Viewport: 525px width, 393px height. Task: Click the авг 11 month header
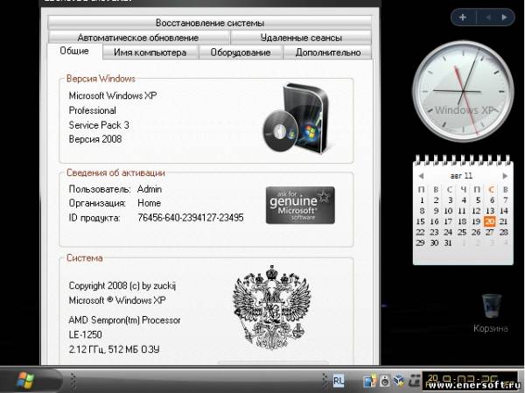pos(461,176)
